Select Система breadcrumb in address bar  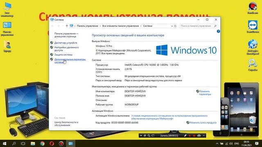147,26
